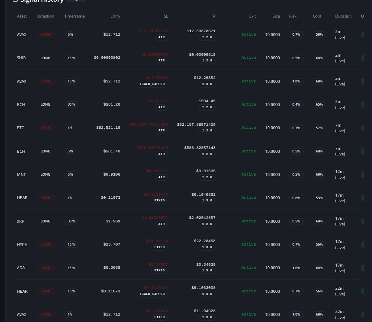Click the entry price $23.707
This screenshot has width=372, height=322.
pos(112,244)
